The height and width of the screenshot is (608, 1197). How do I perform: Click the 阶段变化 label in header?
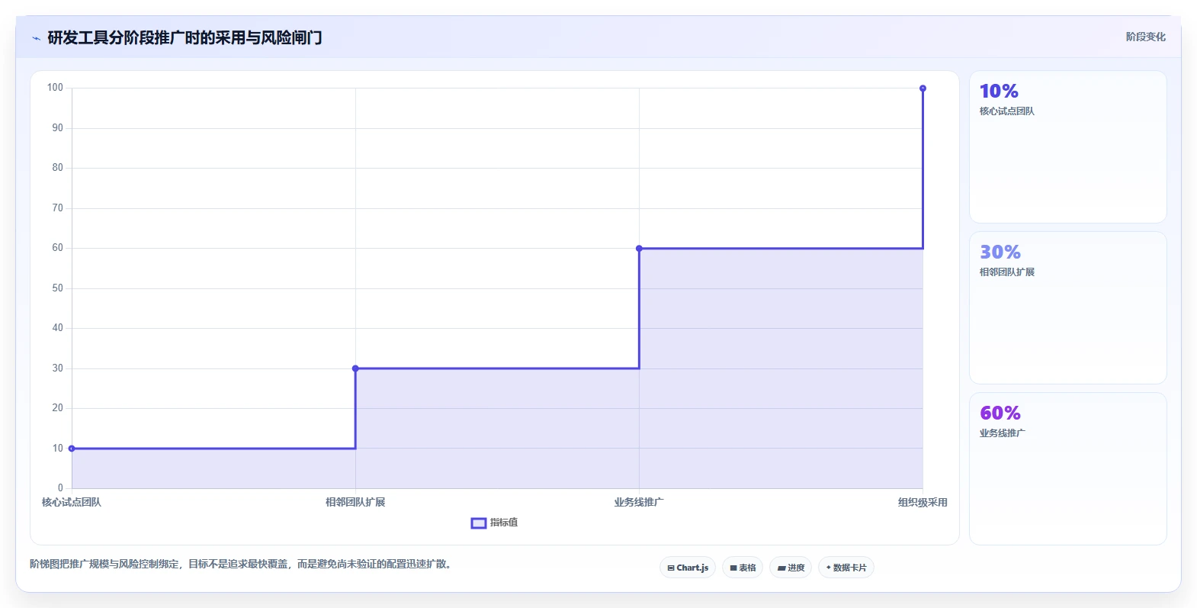[x=1145, y=37]
